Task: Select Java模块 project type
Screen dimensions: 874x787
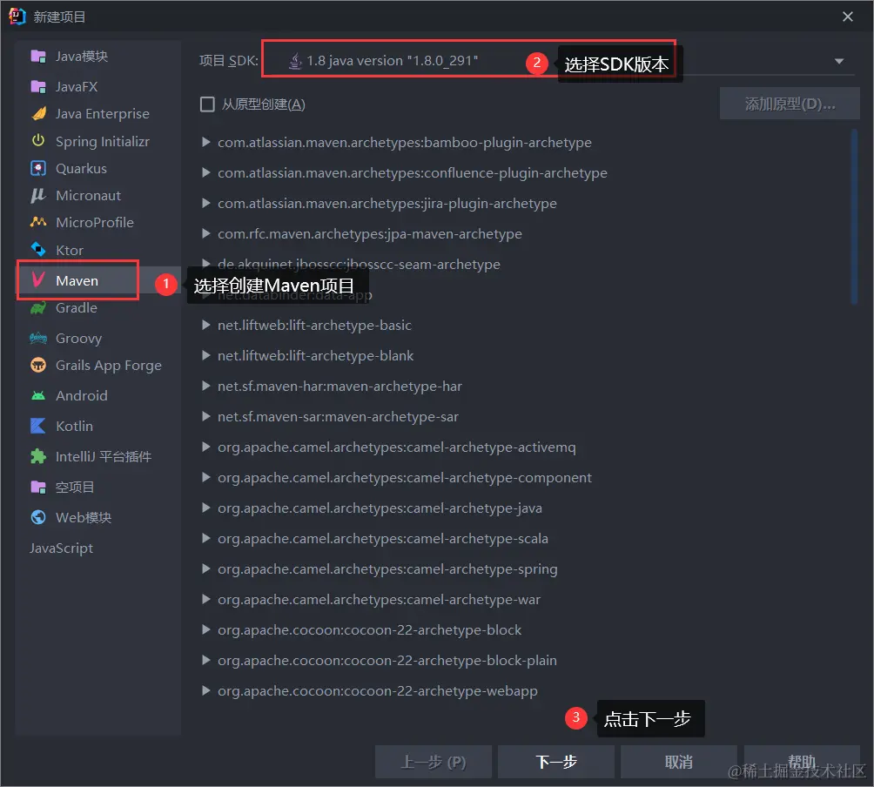Action: [x=98, y=57]
